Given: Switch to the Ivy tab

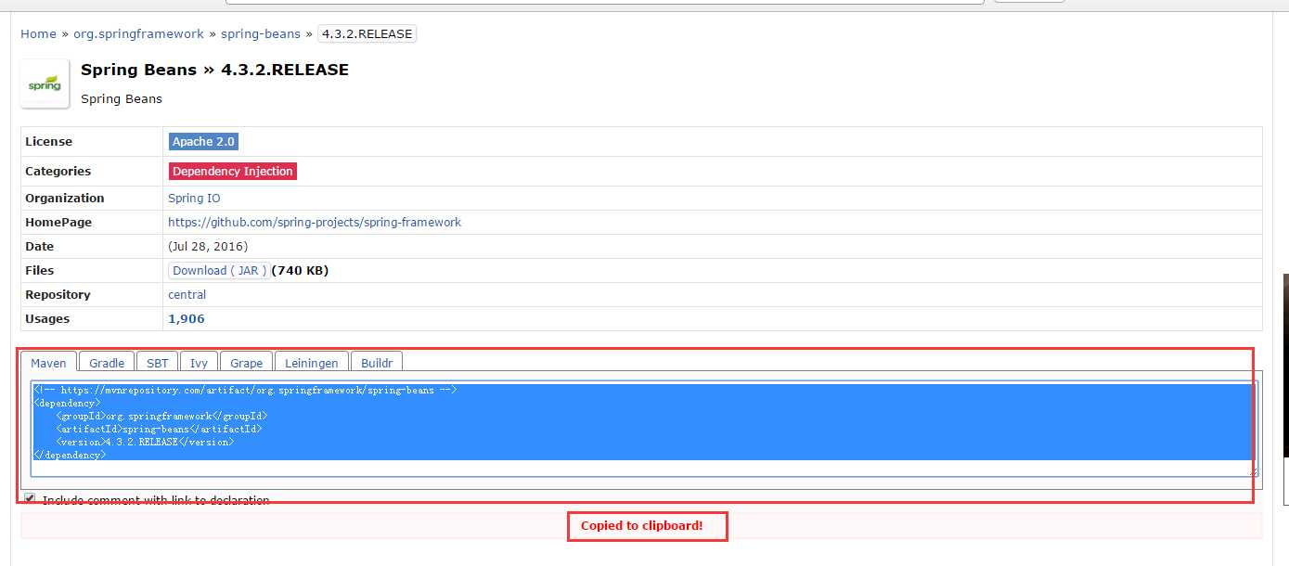Looking at the screenshot, I should point(200,363).
